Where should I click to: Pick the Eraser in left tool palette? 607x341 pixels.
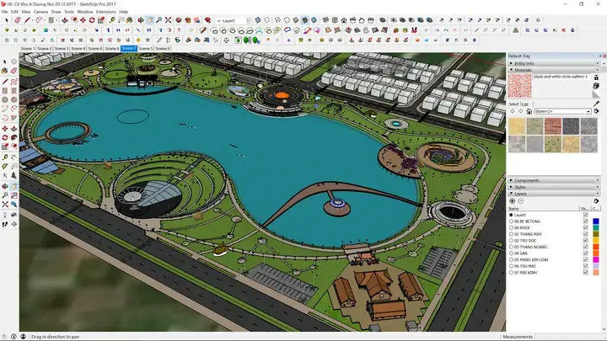point(14,71)
